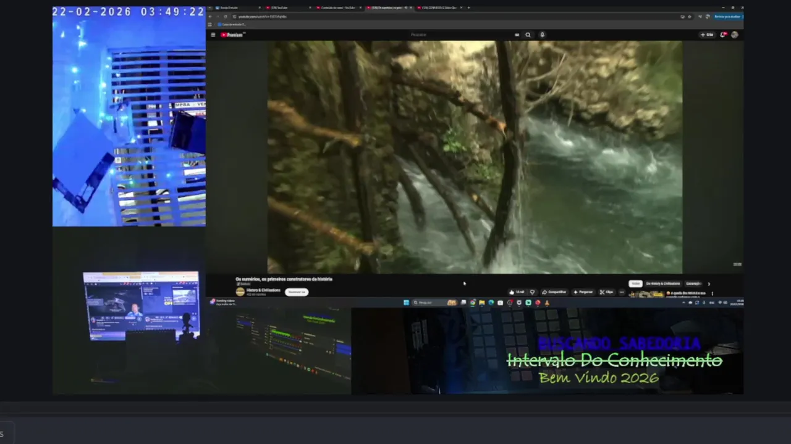Click Reiniciar para atualizar button
The width and height of the screenshot is (791, 444).
coord(728,17)
